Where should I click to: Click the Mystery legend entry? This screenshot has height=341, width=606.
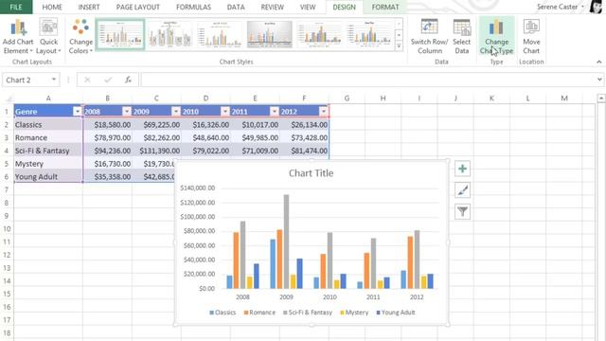point(354,313)
